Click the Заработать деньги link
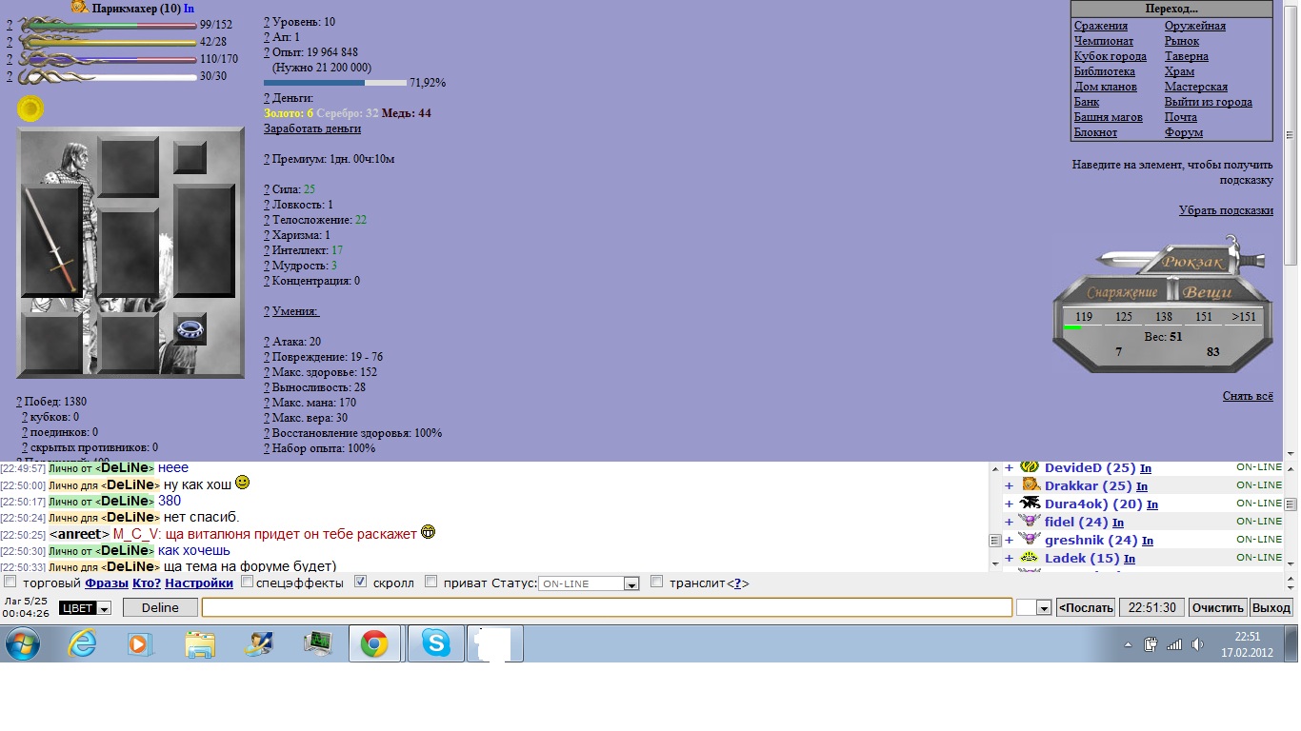This screenshot has width=1301, height=731. 312,128
